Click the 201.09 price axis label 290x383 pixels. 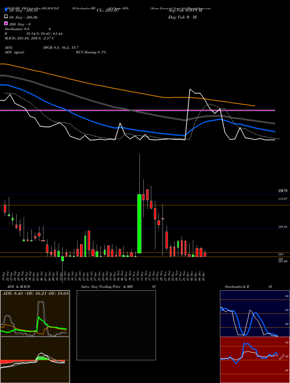point(283,261)
